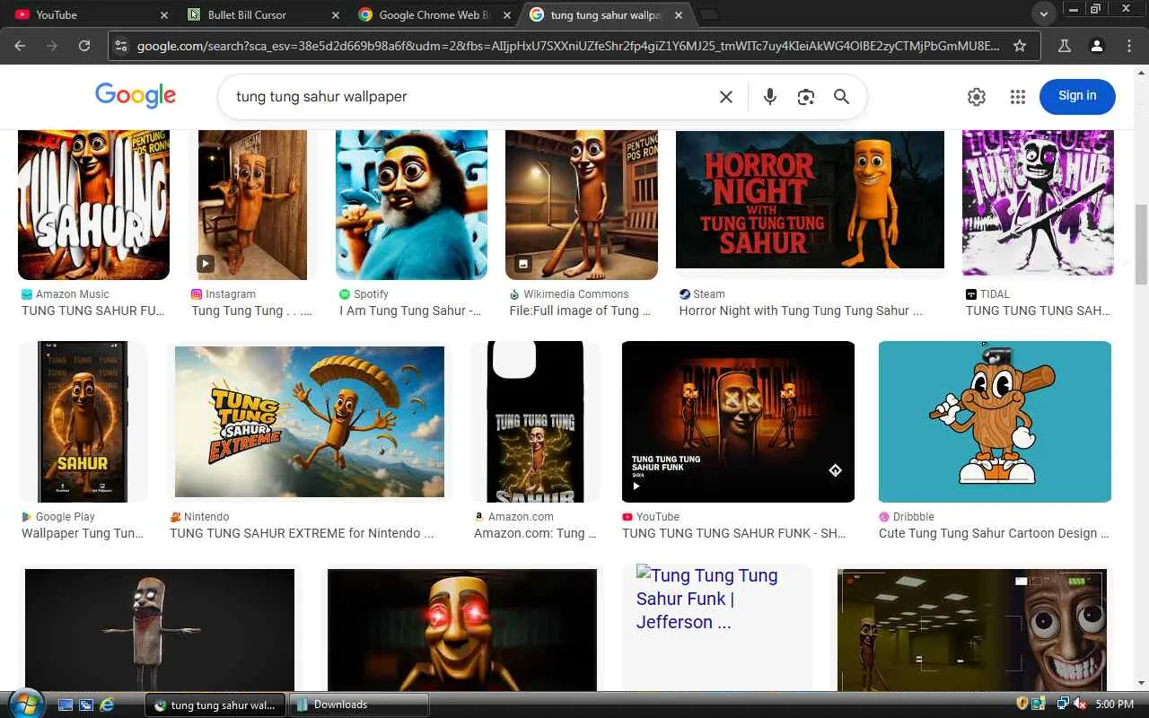Open 'Cute Tung Tung Sahur Cartoon Design' link

tap(994, 533)
